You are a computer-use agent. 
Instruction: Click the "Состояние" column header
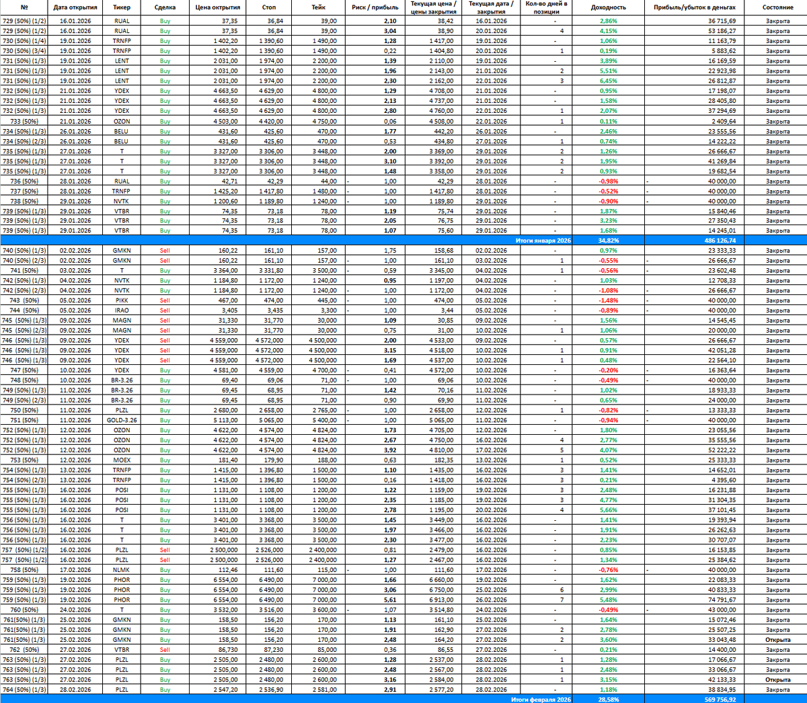[777, 7]
